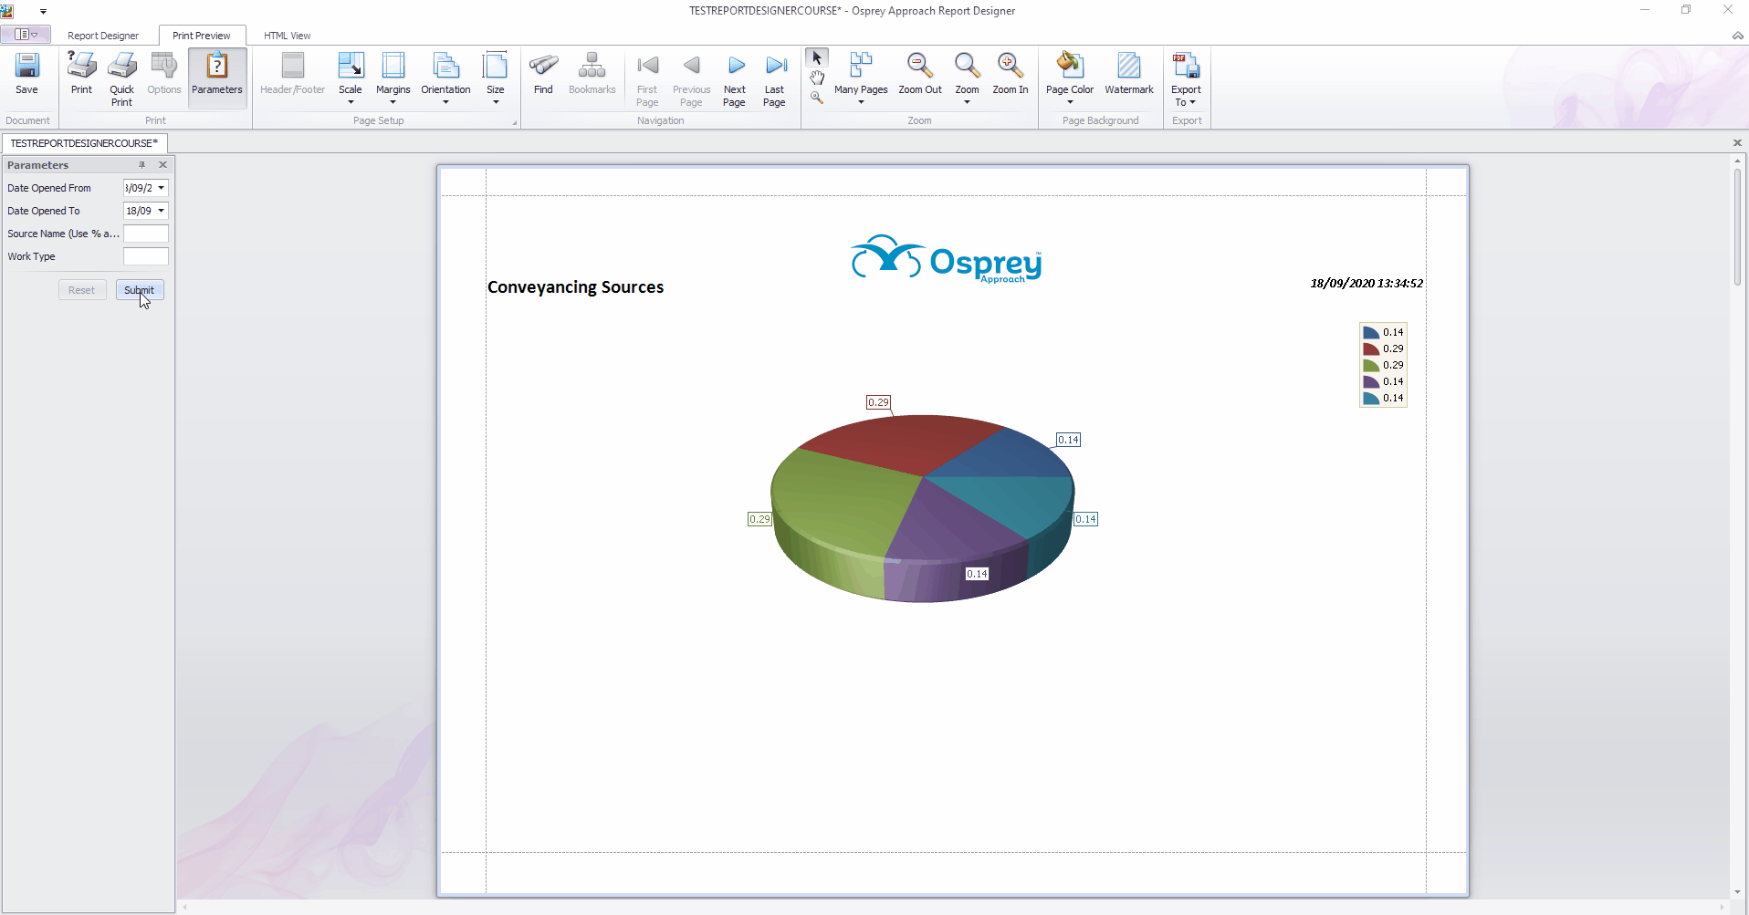Viewport: 1749px width, 915px height.
Task: Go to Last Page
Action: (x=774, y=79)
